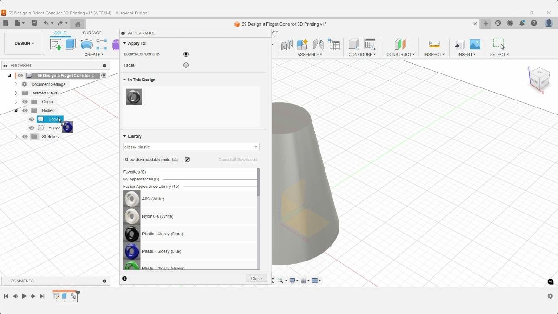558x314 pixels.
Task: Open the INSERT menu
Action: click(466, 55)
